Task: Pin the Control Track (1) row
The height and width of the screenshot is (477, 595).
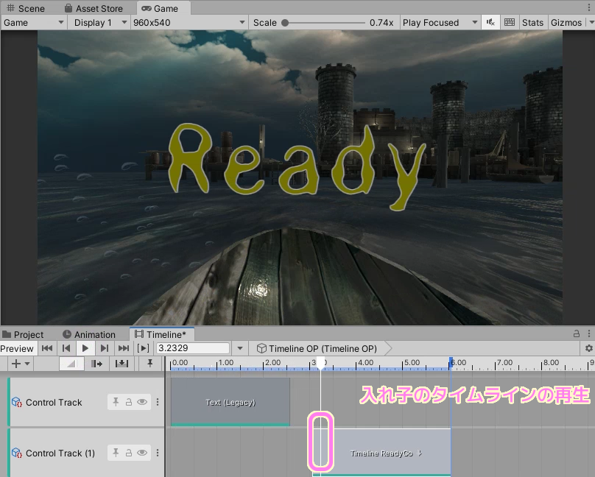Action: click(116, 453)
